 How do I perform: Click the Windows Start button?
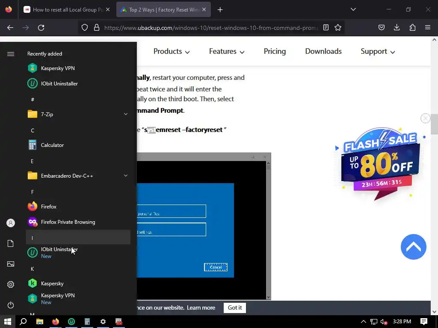8,322
